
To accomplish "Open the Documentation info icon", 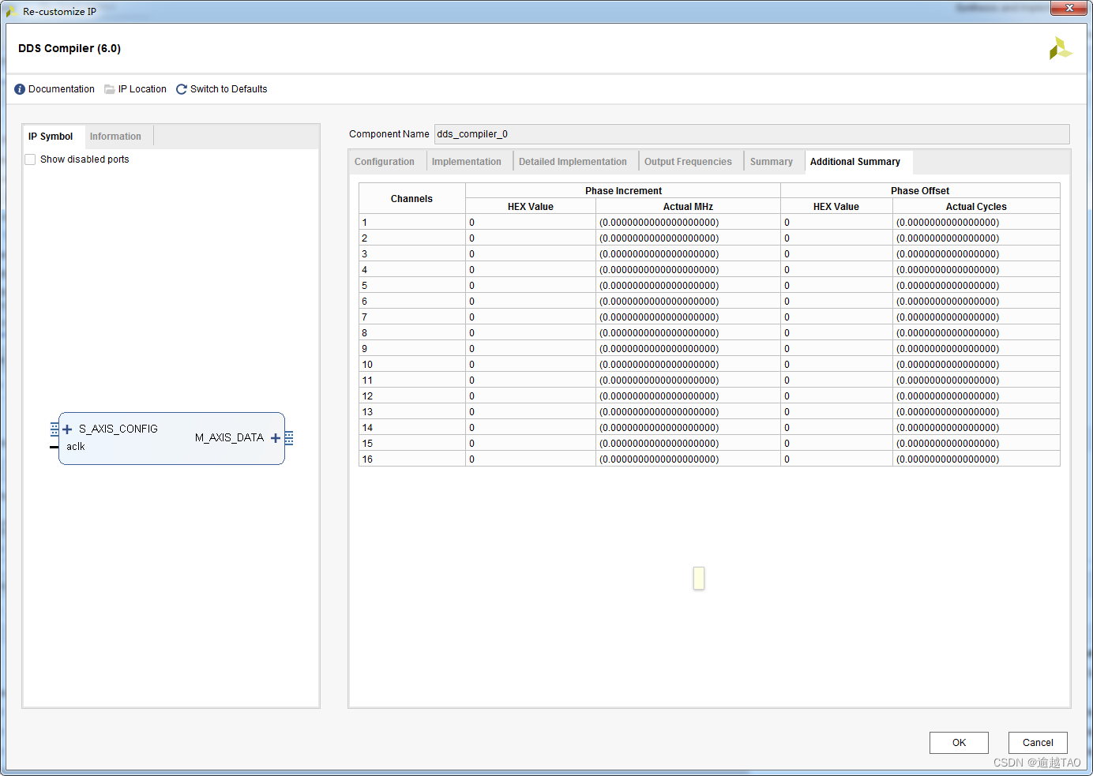I will coord(20,89).
